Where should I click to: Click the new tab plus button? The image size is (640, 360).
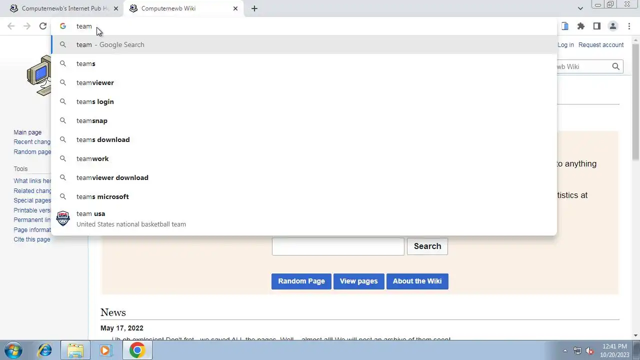tap(254, 8)
